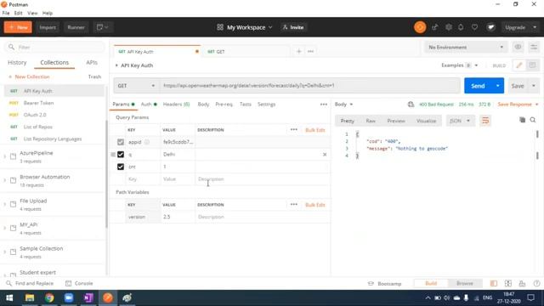Uncheck the q parameter checkbox
Screen dimensions: 544x306
click(121, 155)
